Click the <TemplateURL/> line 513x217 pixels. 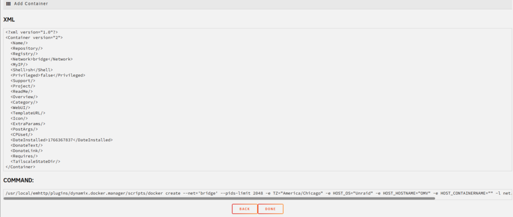pyautogui.click(x=28, y=113)
